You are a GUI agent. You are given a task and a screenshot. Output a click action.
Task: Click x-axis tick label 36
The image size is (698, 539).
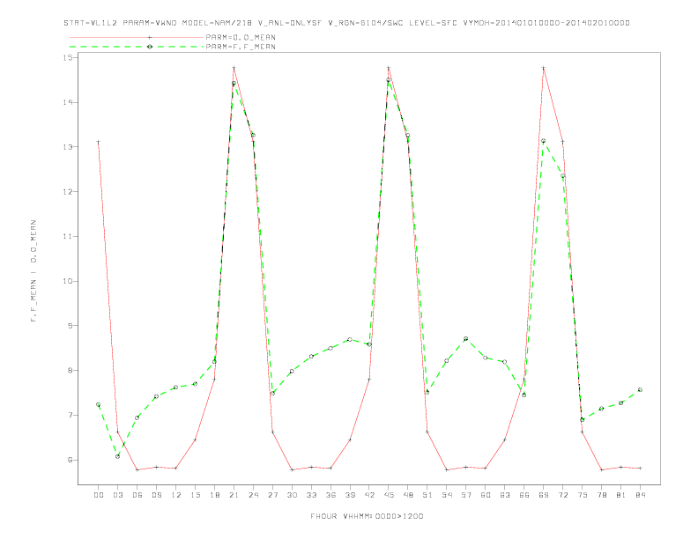[x=330, y=495]
